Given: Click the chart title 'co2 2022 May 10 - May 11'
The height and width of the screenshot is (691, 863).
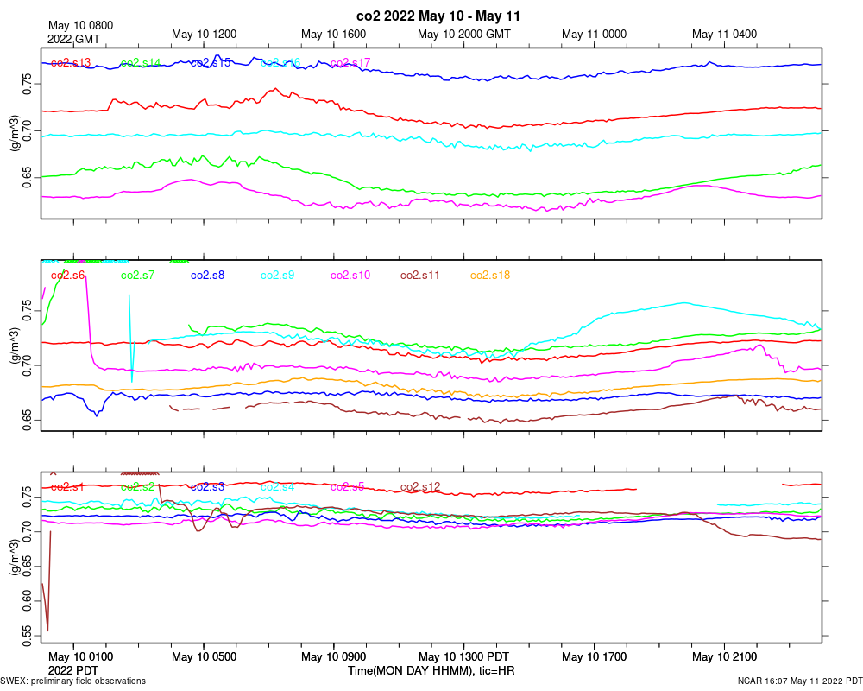Looking at the screenshot, I should point(438,16).
